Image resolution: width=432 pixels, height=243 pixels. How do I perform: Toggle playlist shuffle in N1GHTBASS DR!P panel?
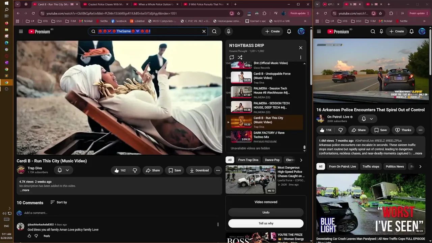click(x=240, y=57)
